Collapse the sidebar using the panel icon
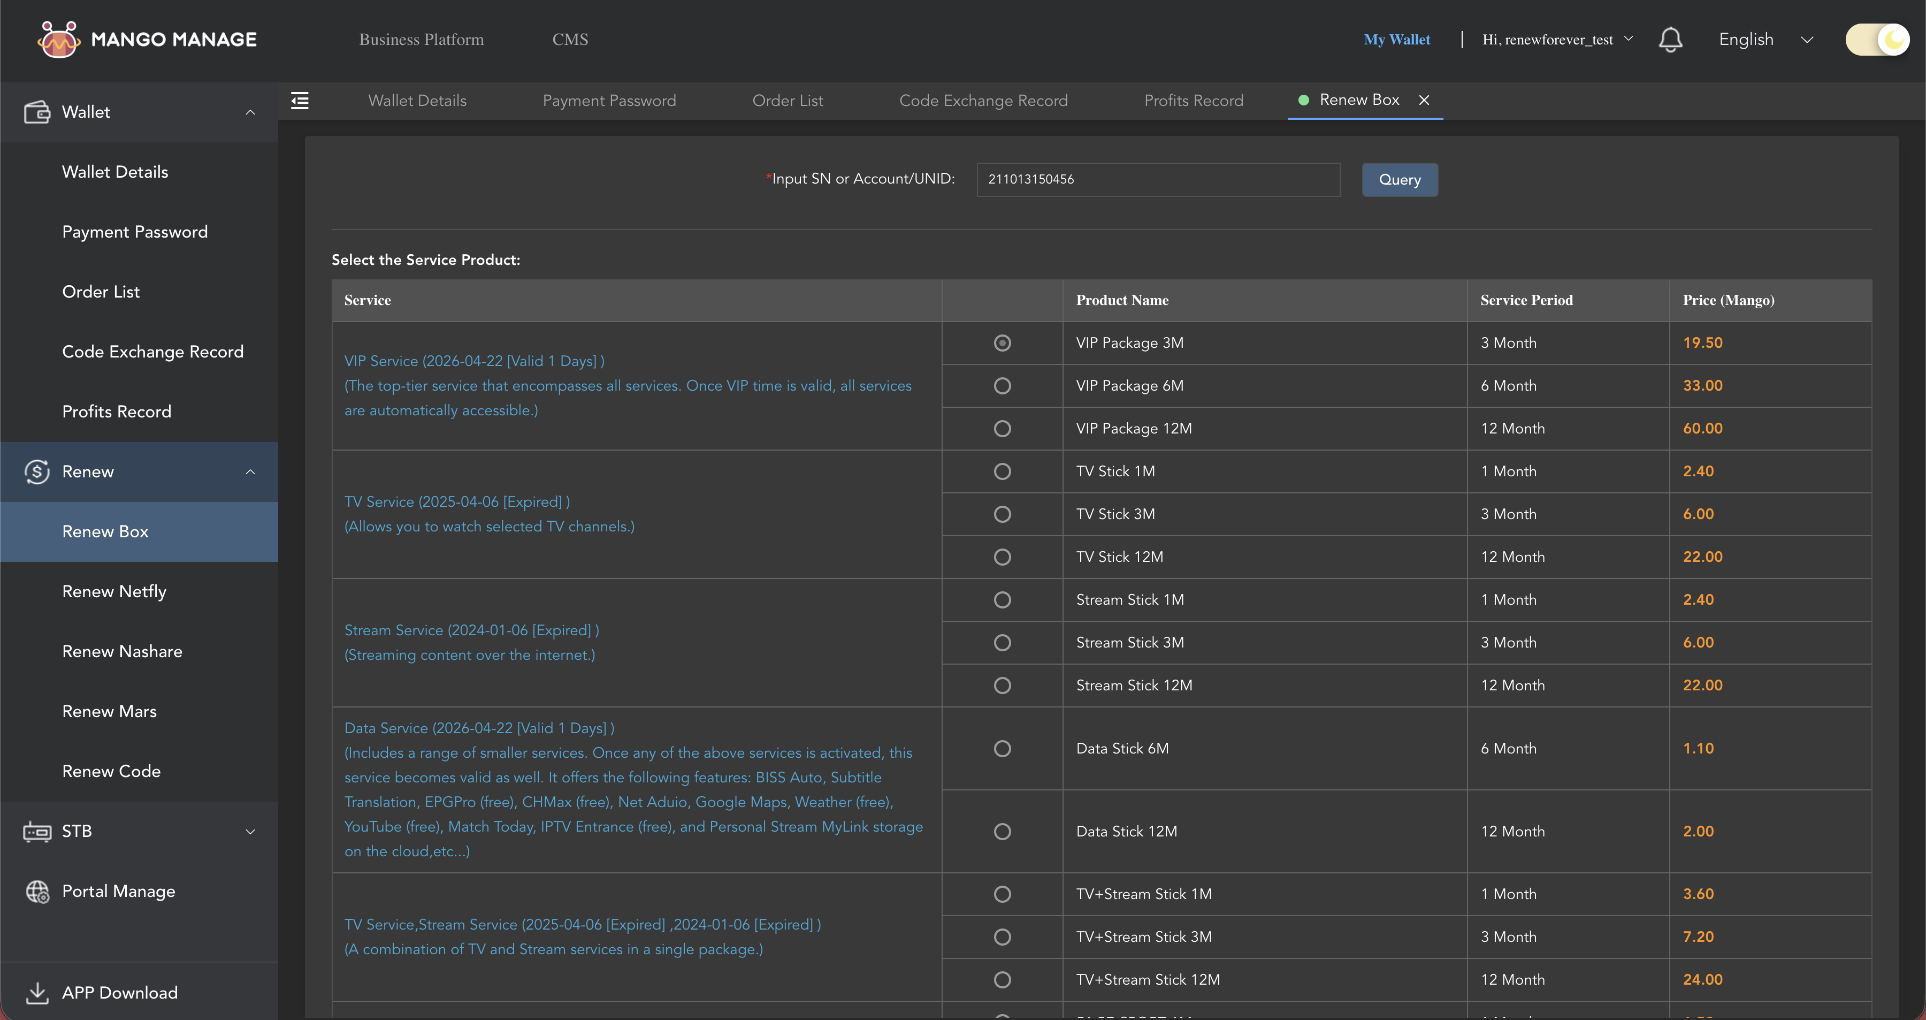Viewport: 1926px width, 1020px height. pyautogui.click(x=300, y=100)
